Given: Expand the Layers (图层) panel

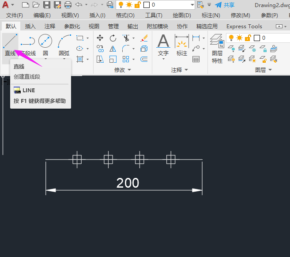Looking at the screenshot, I should (x=264, y=70).
